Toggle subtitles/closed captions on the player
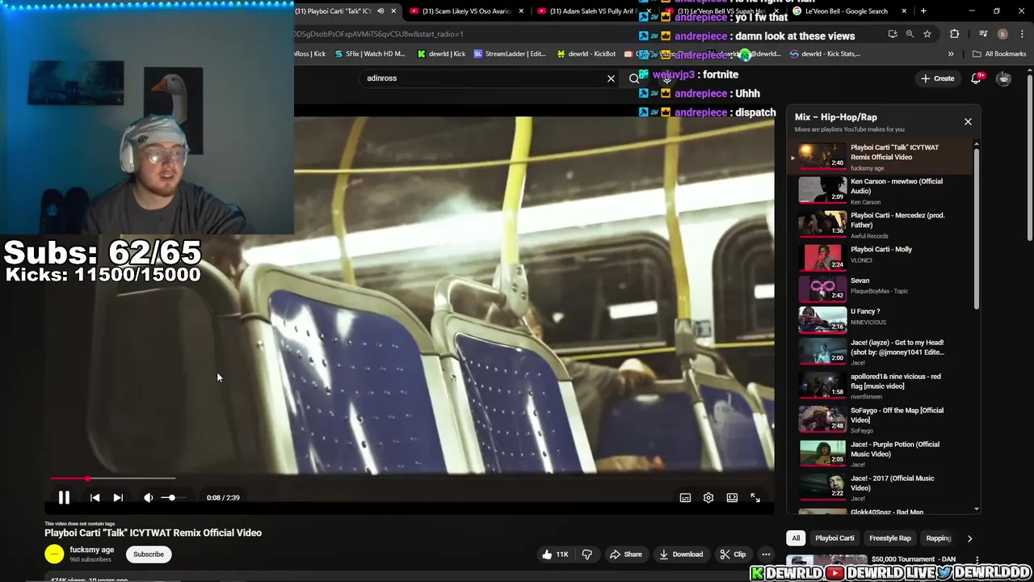Viewport: 1034px width, 582px height. click(x=685, y=498)
